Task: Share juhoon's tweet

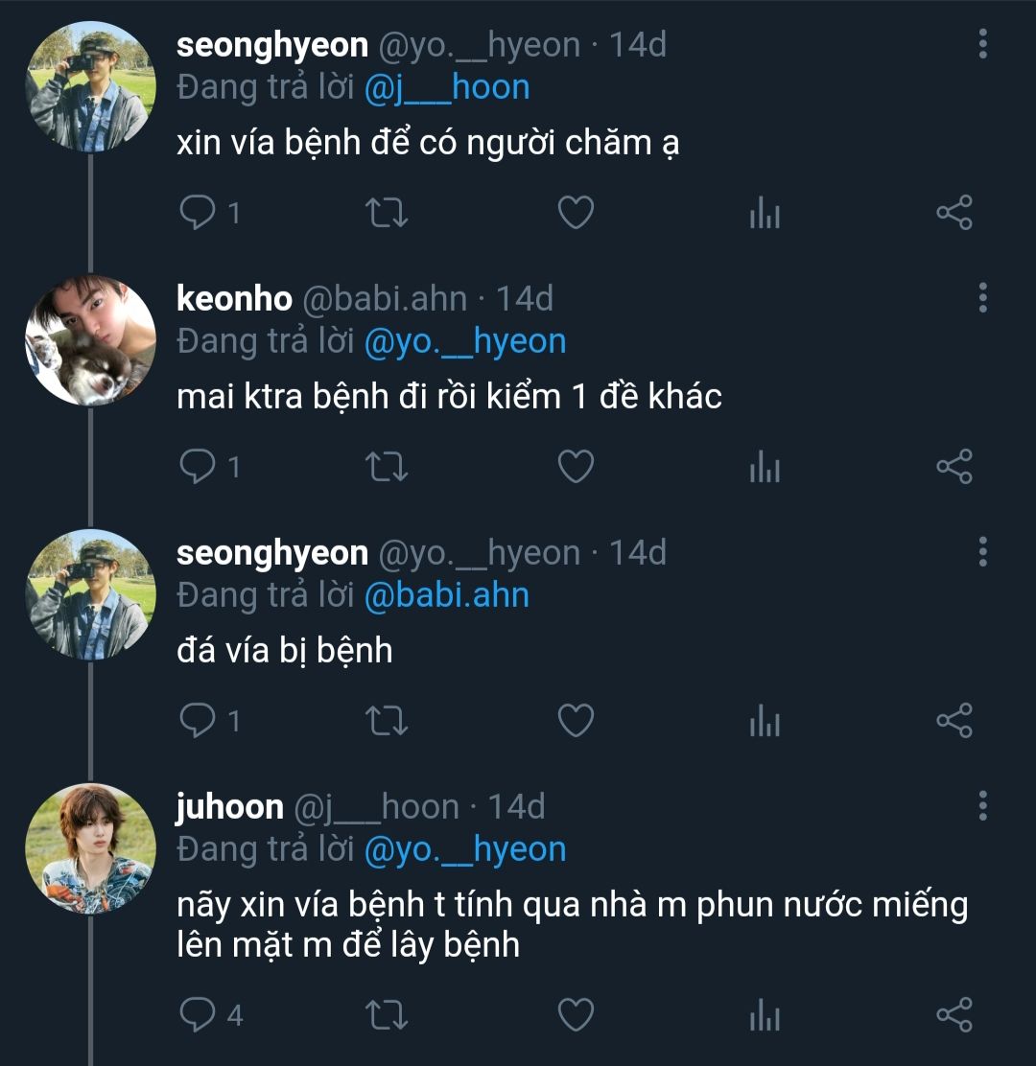Action: 954,1014
